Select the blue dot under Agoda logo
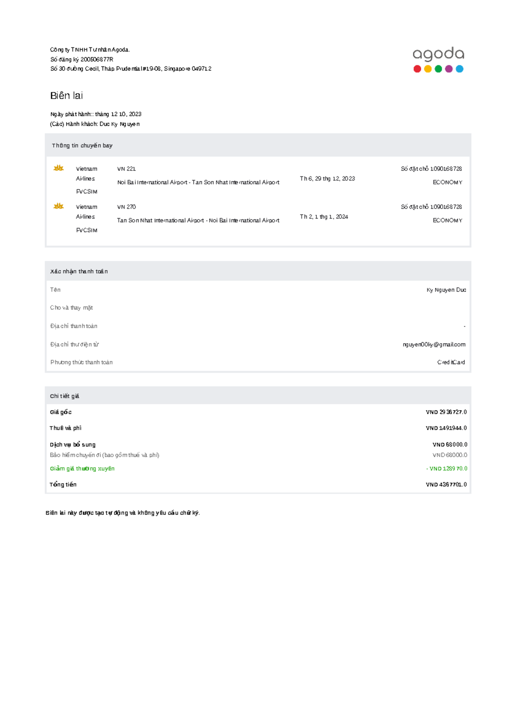This screenshot has width=507, height=718. [459, 69]
